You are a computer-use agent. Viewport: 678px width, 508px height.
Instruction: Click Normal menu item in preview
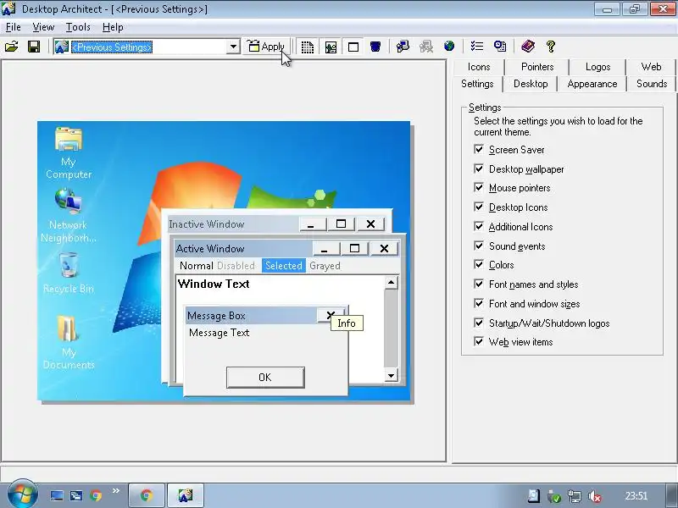[x=197, y=266]
